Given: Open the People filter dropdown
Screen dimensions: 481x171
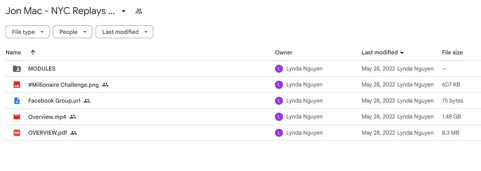Looking at the screenshot, I should (x=72, y=32).
